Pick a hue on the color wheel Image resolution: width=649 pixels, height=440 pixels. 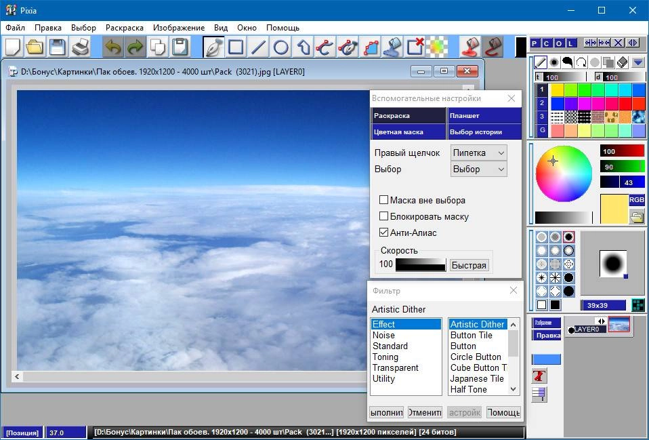[564, 174]
